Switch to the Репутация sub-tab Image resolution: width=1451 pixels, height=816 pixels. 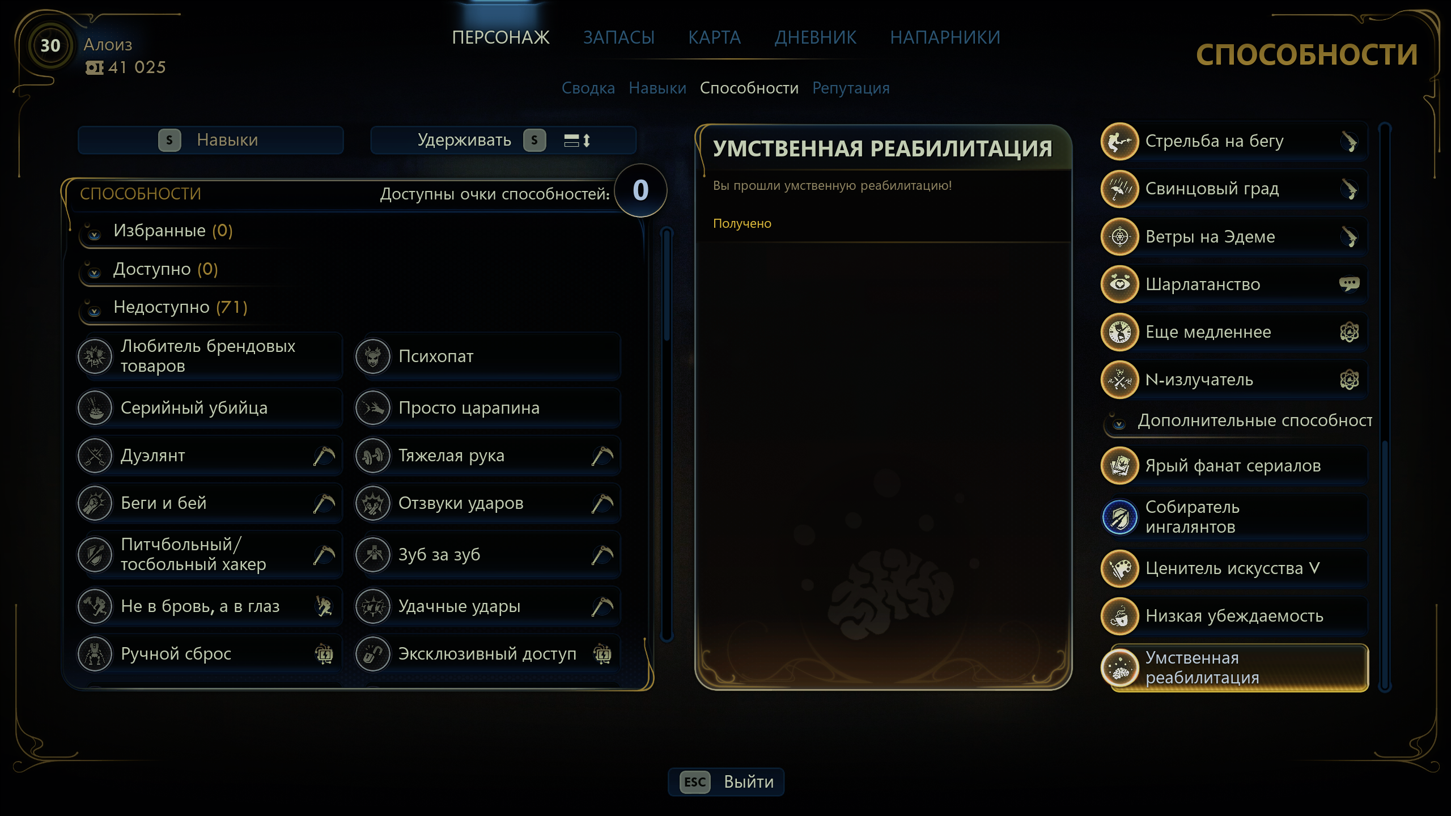[x=851, y=88]
